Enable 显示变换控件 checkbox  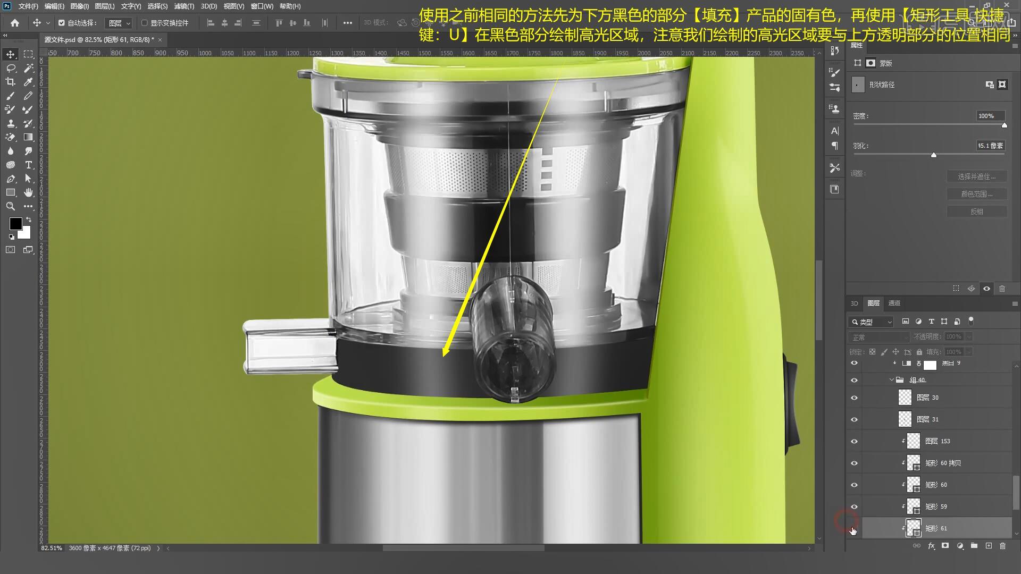[x=144, y=23]
